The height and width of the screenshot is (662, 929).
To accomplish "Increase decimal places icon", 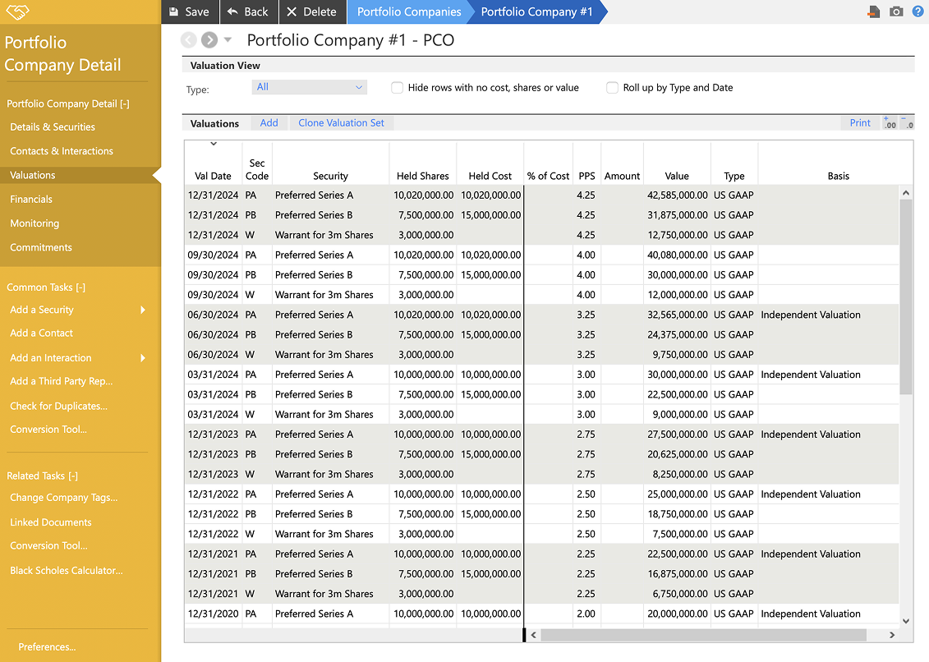I will tap(890, 122).
